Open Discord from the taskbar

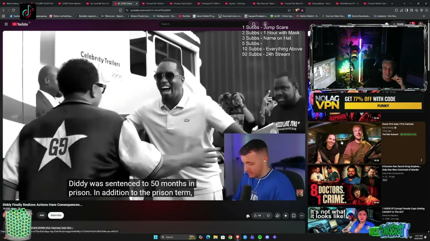tap(267, 237)
